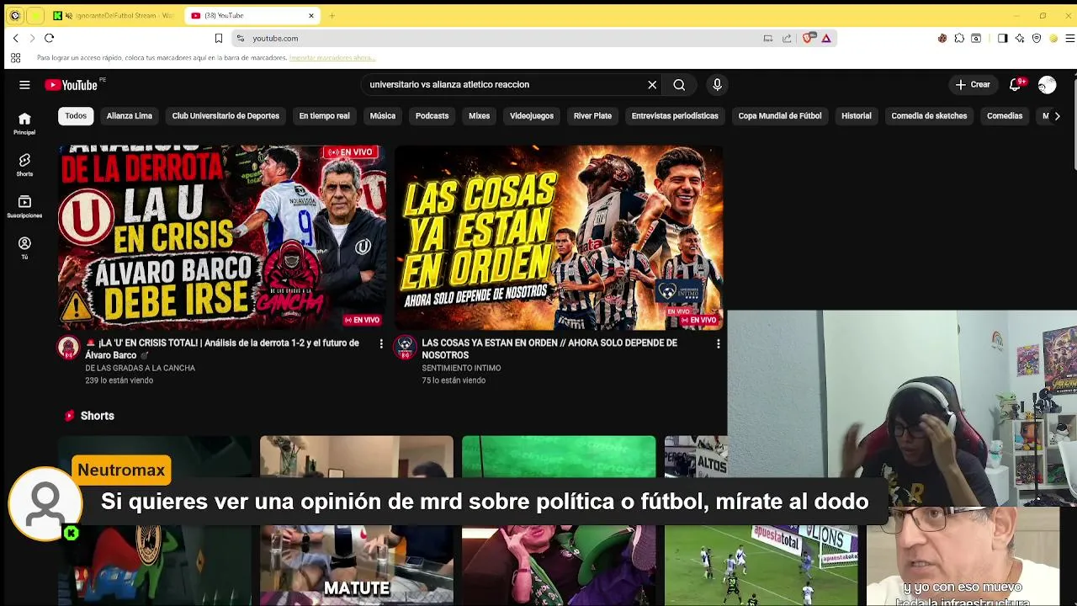Select Copa Mundial de Fútbol chip
Image resolution: width=1077 pixels, height=606 pixels.
tap(780, 116)
